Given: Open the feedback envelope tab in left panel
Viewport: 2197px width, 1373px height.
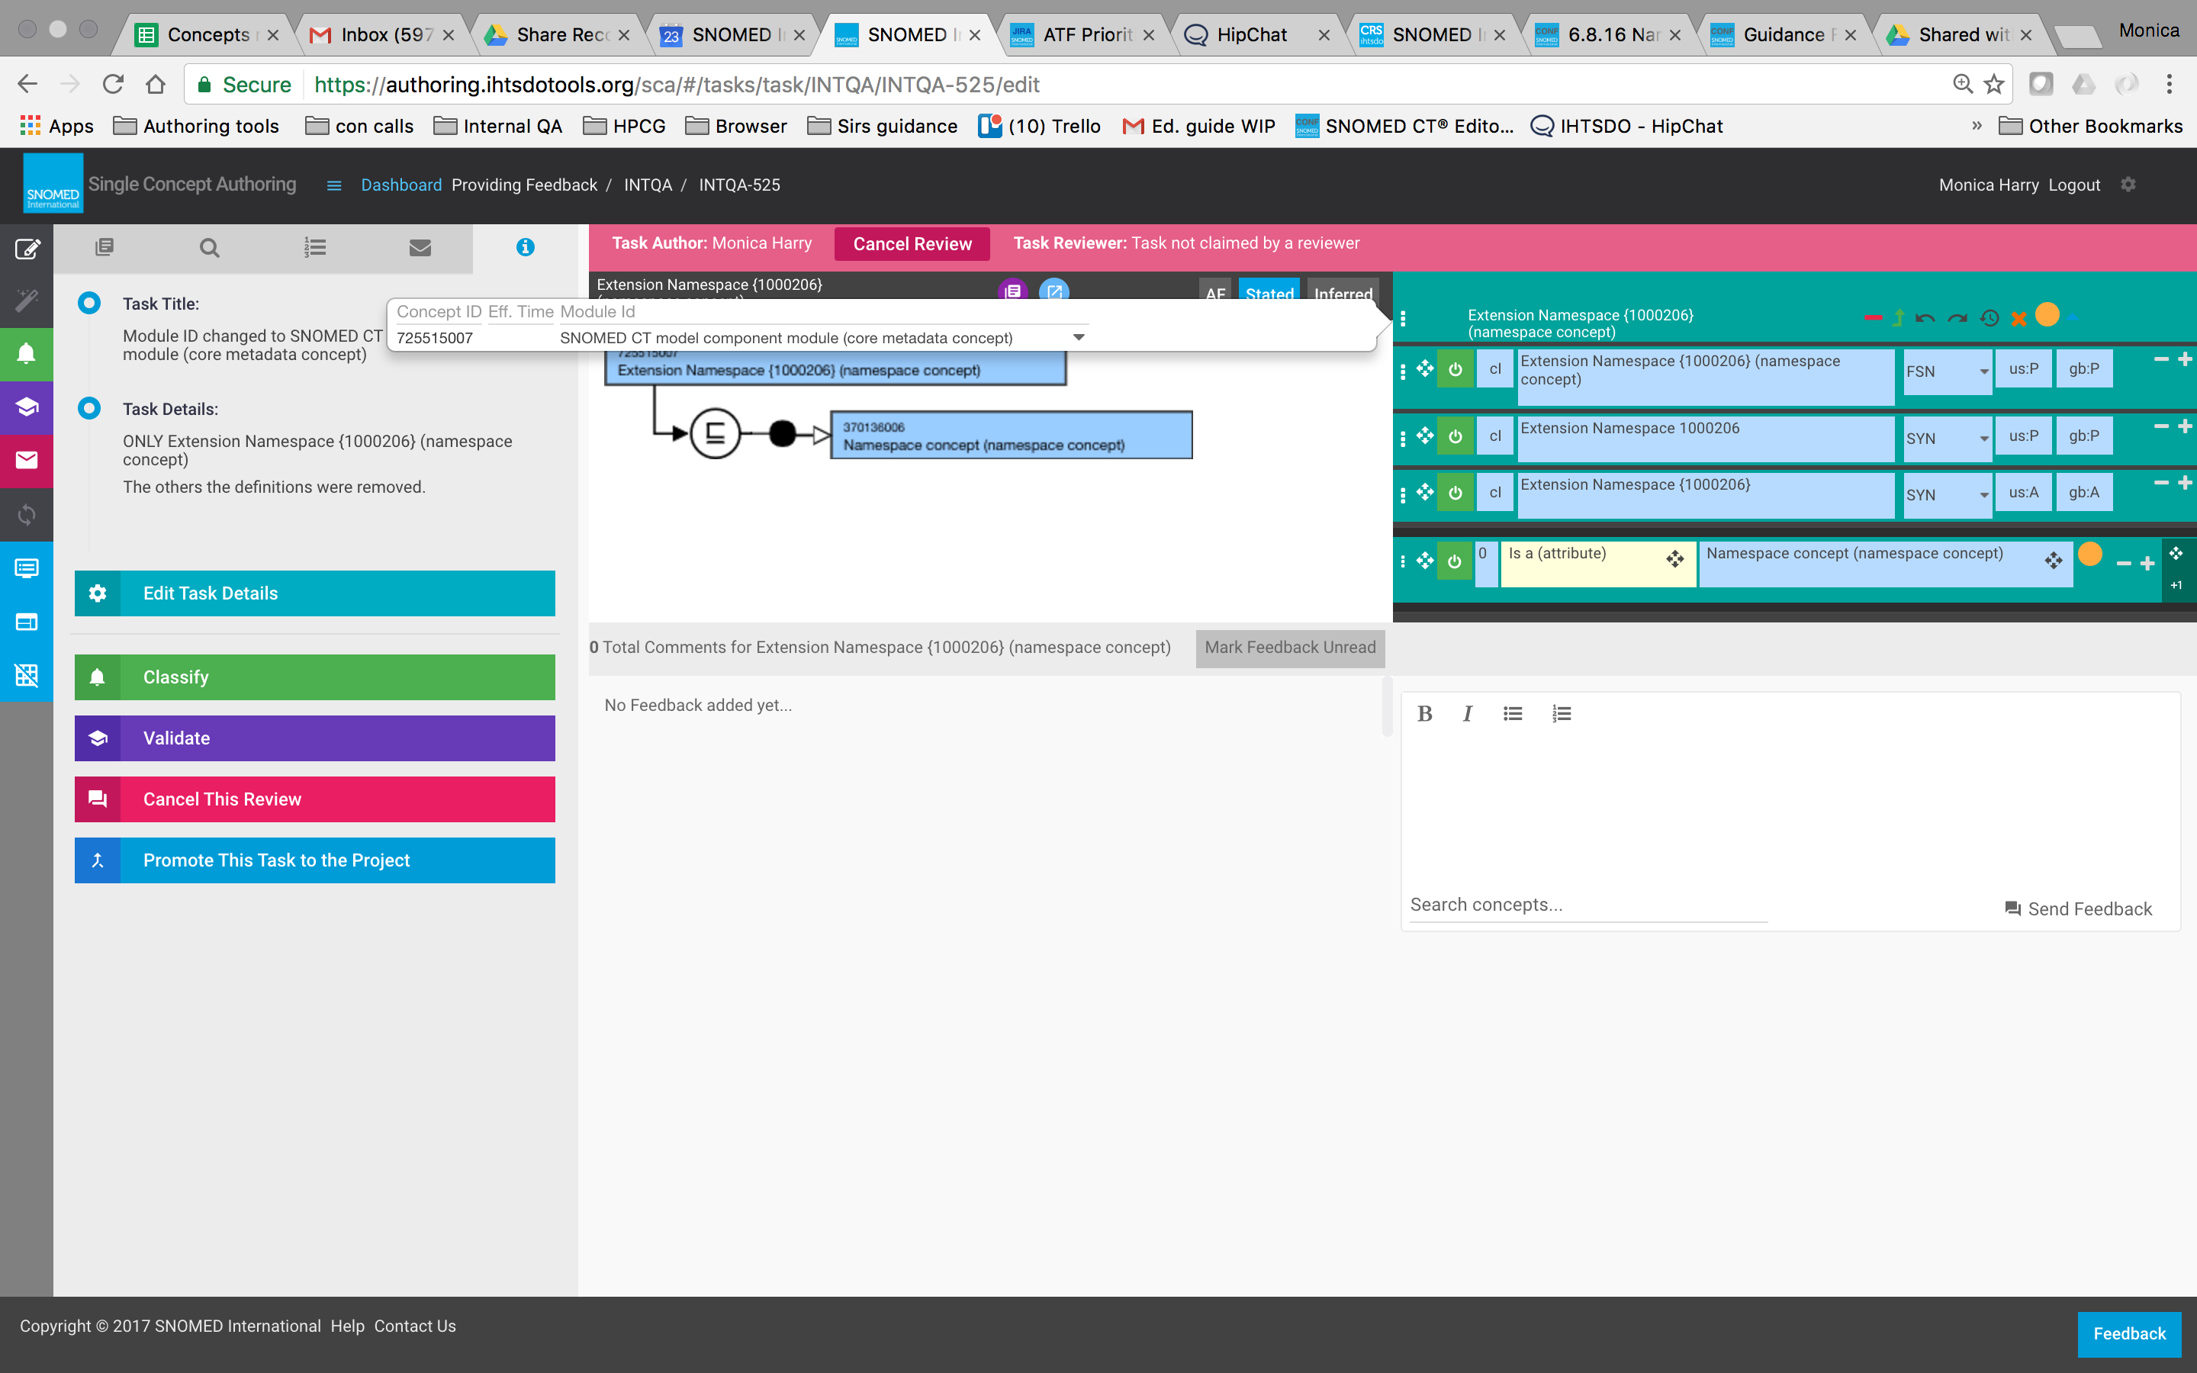Looking at the screenshot, I should click(420, 247).
